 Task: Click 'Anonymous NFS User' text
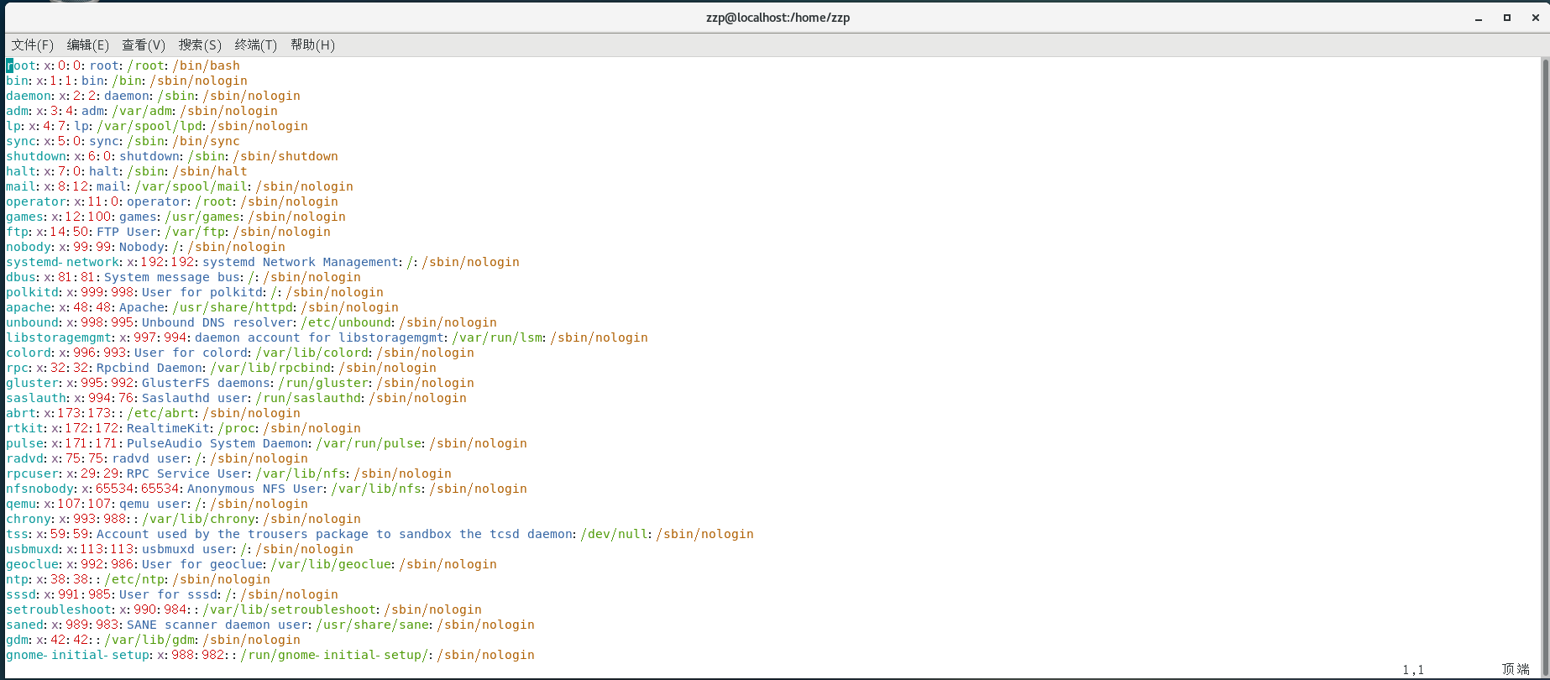[x=255, y=489]
